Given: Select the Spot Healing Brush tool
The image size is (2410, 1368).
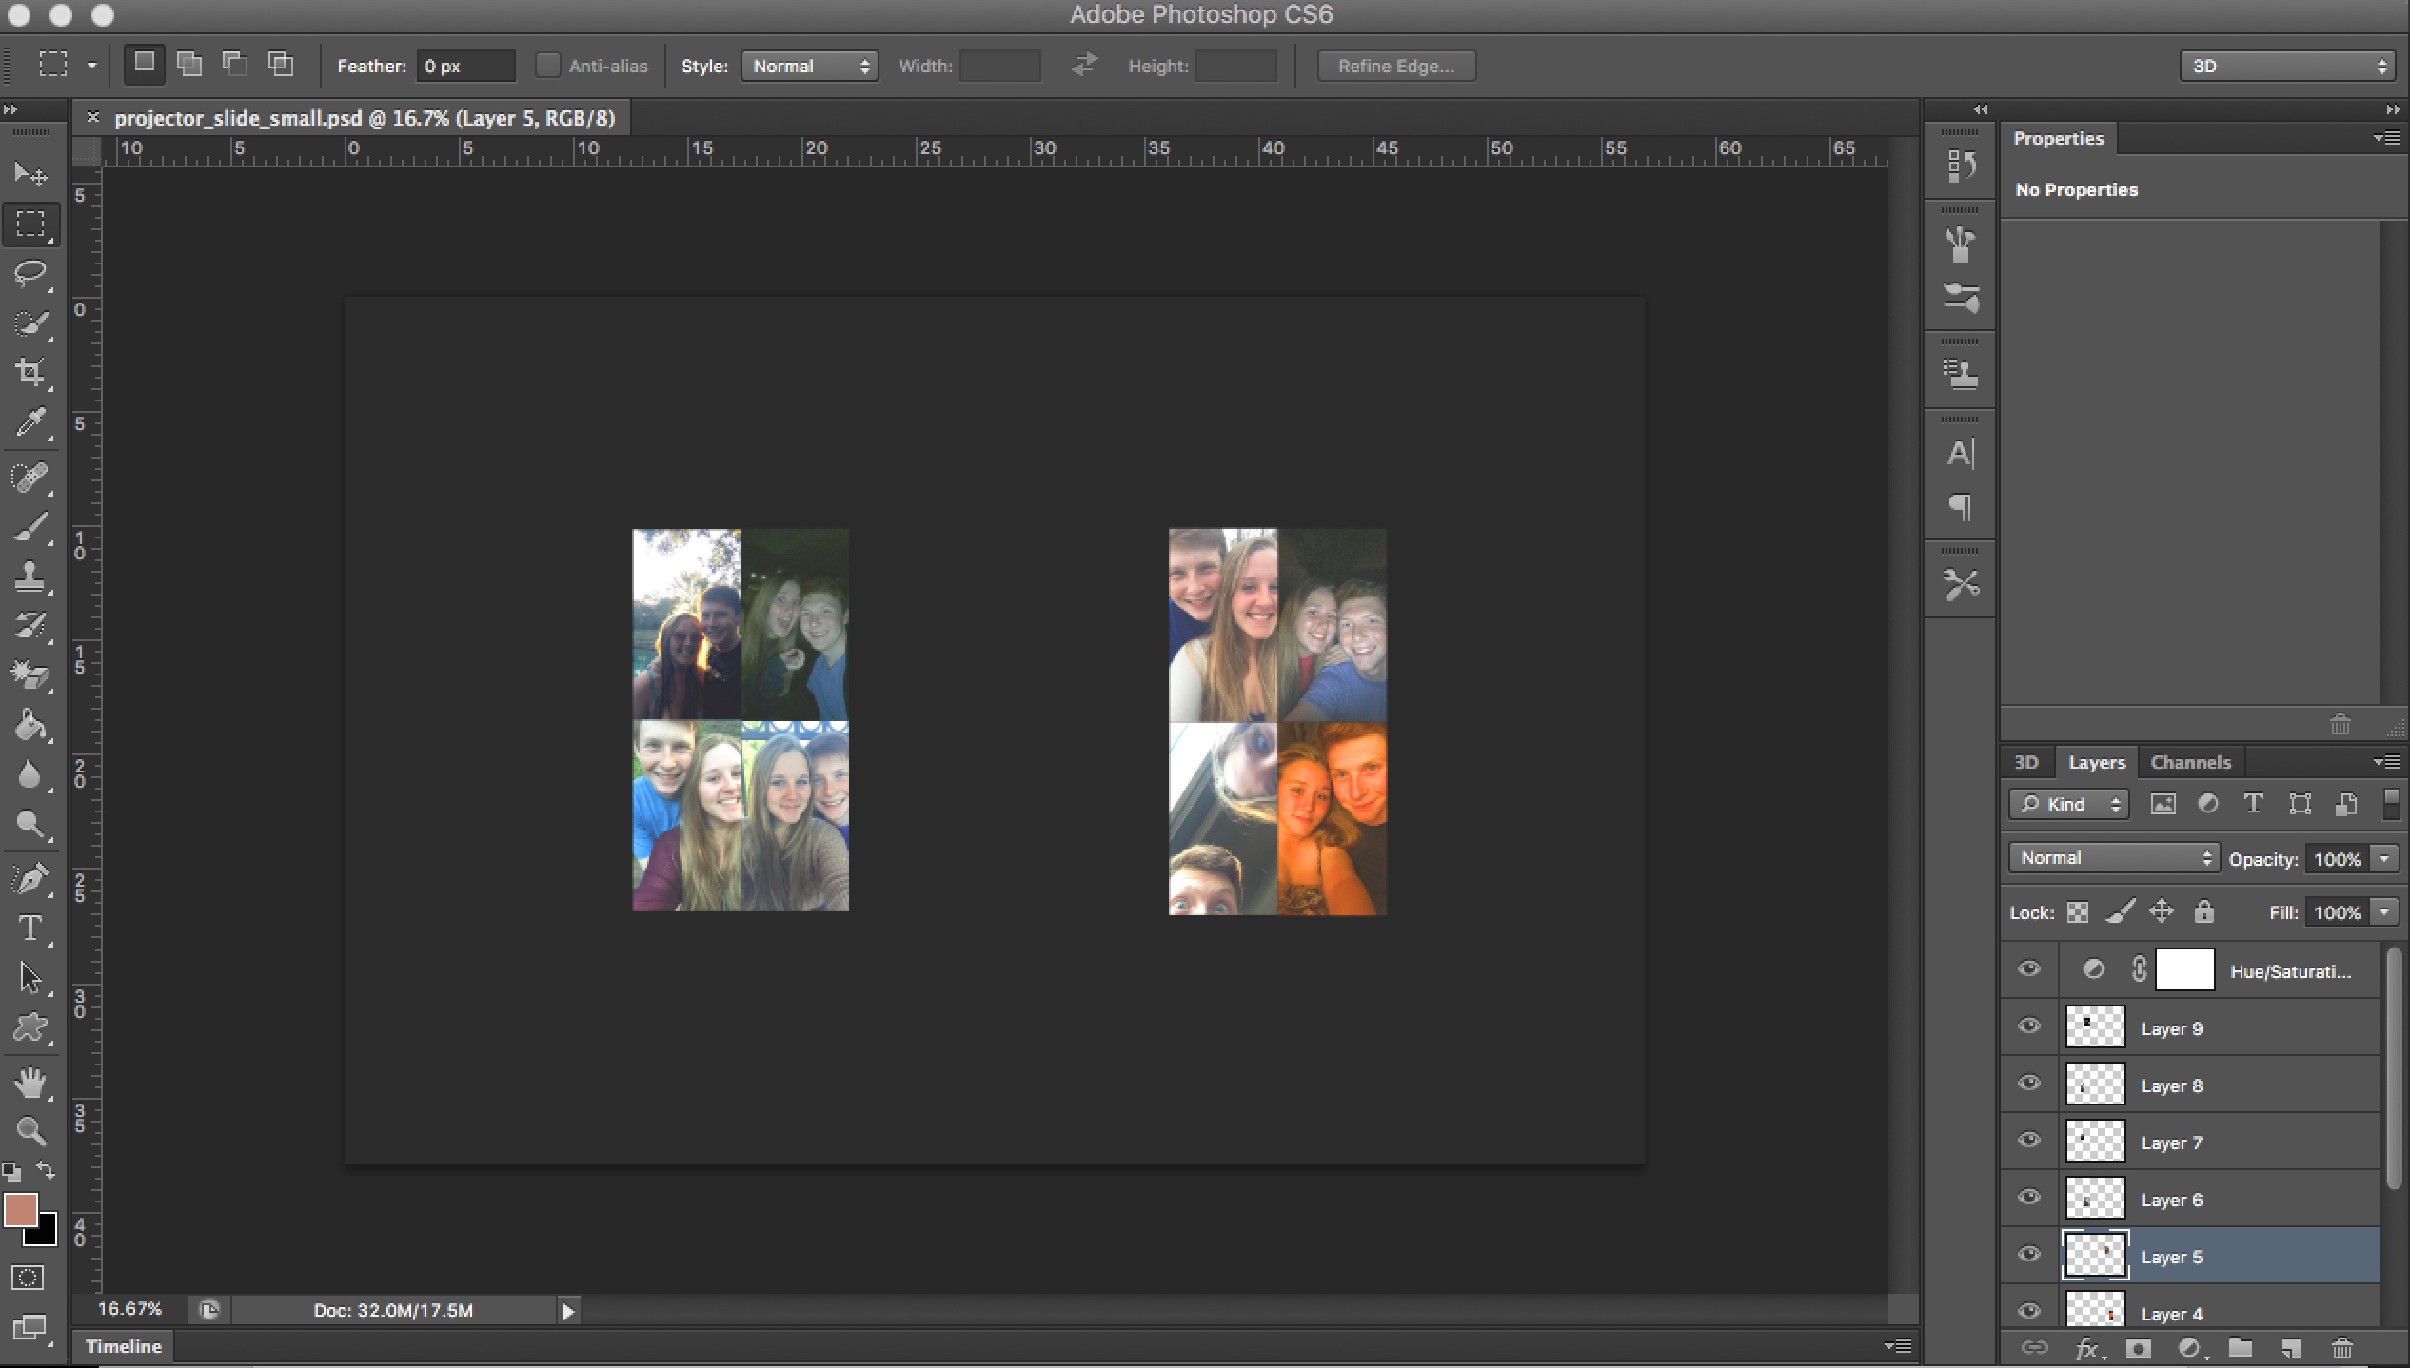Looking at the screenshot, I should coord(30,477).
